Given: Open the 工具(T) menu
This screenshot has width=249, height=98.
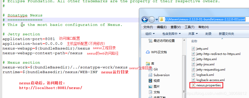Looking at the screenshot, I should tap(189, 27).
